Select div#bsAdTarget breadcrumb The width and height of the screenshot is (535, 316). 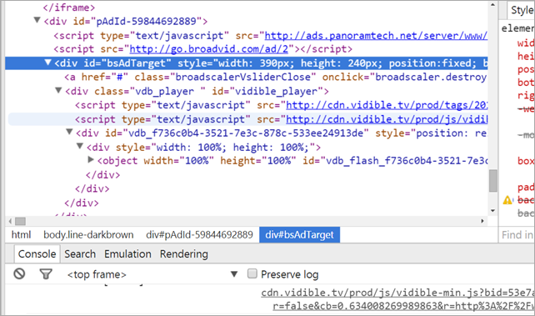pos(299,235)
